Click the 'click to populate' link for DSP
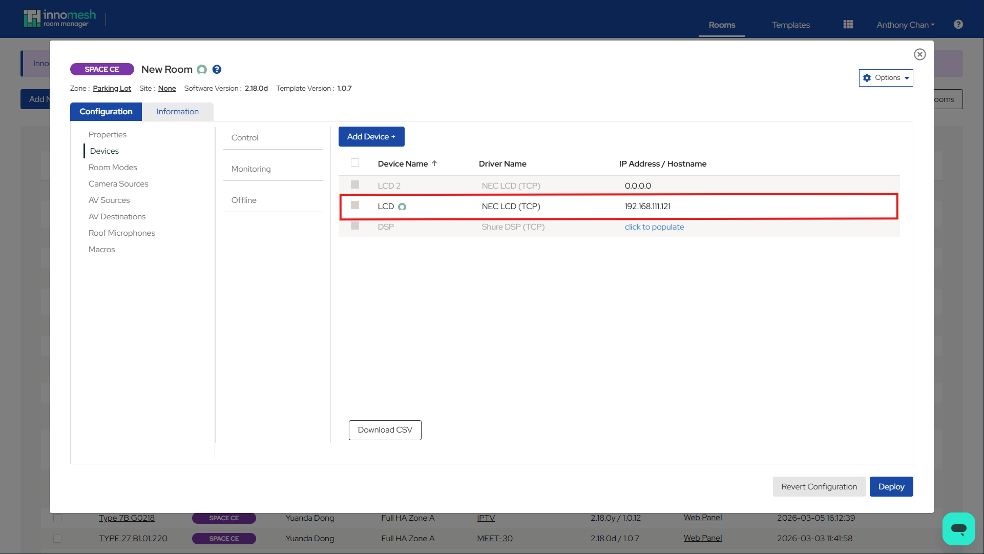The height and width of the screenshot is (554, 984). [x=654, y=227]
